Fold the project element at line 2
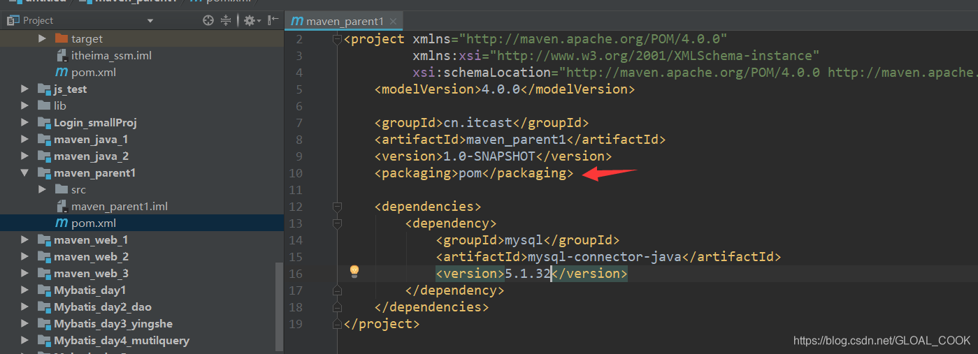Viewport: 978px width, 354px height. 337,38
